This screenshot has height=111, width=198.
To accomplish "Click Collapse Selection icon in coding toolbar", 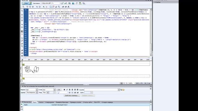I will click(x=22, y=18).
